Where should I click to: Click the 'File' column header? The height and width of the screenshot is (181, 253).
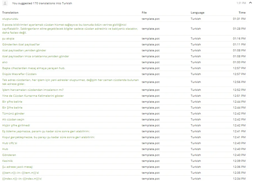click(x=144, y=13)
